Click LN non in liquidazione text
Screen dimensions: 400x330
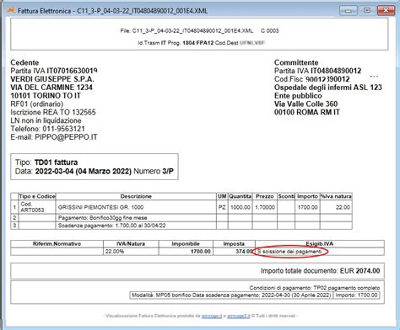pyautogui.click(x=46, y=120)
